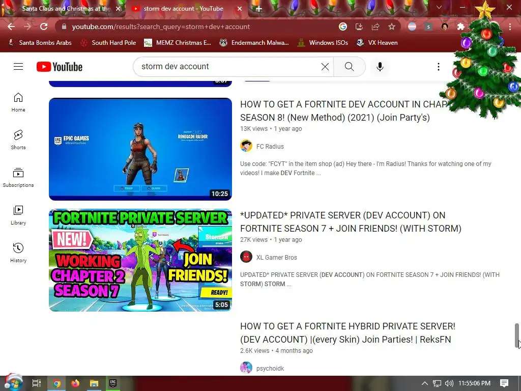Open Windows ISOs bookmark
The image size is (521, 391).
tap(323, 43)
